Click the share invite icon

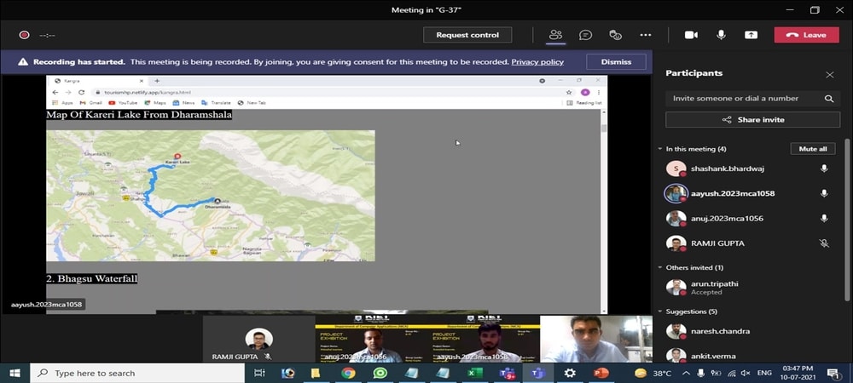(727, 120)
